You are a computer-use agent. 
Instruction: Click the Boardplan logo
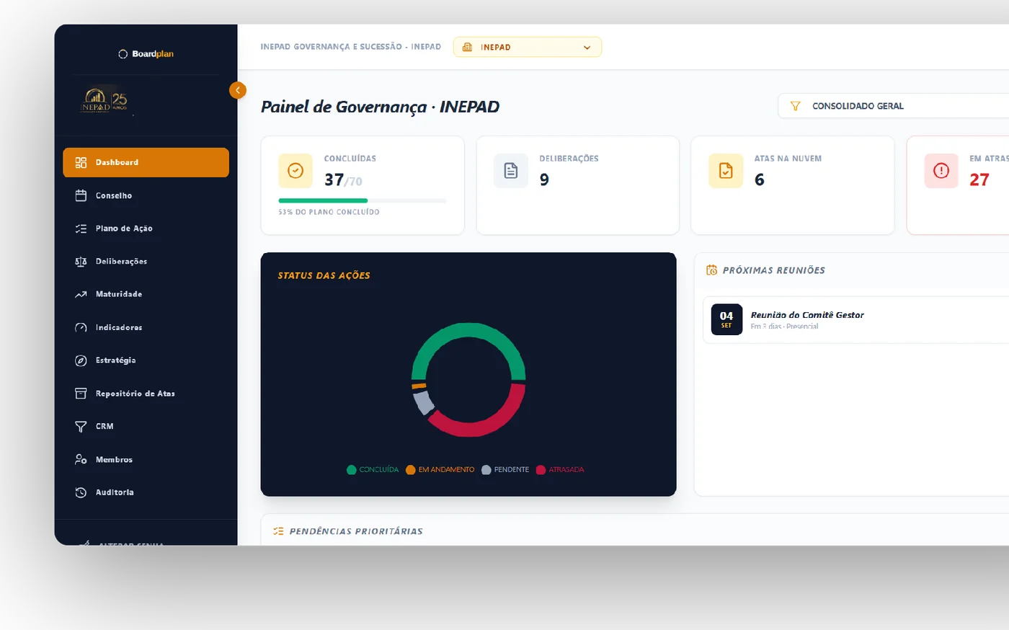coord(146,54)
